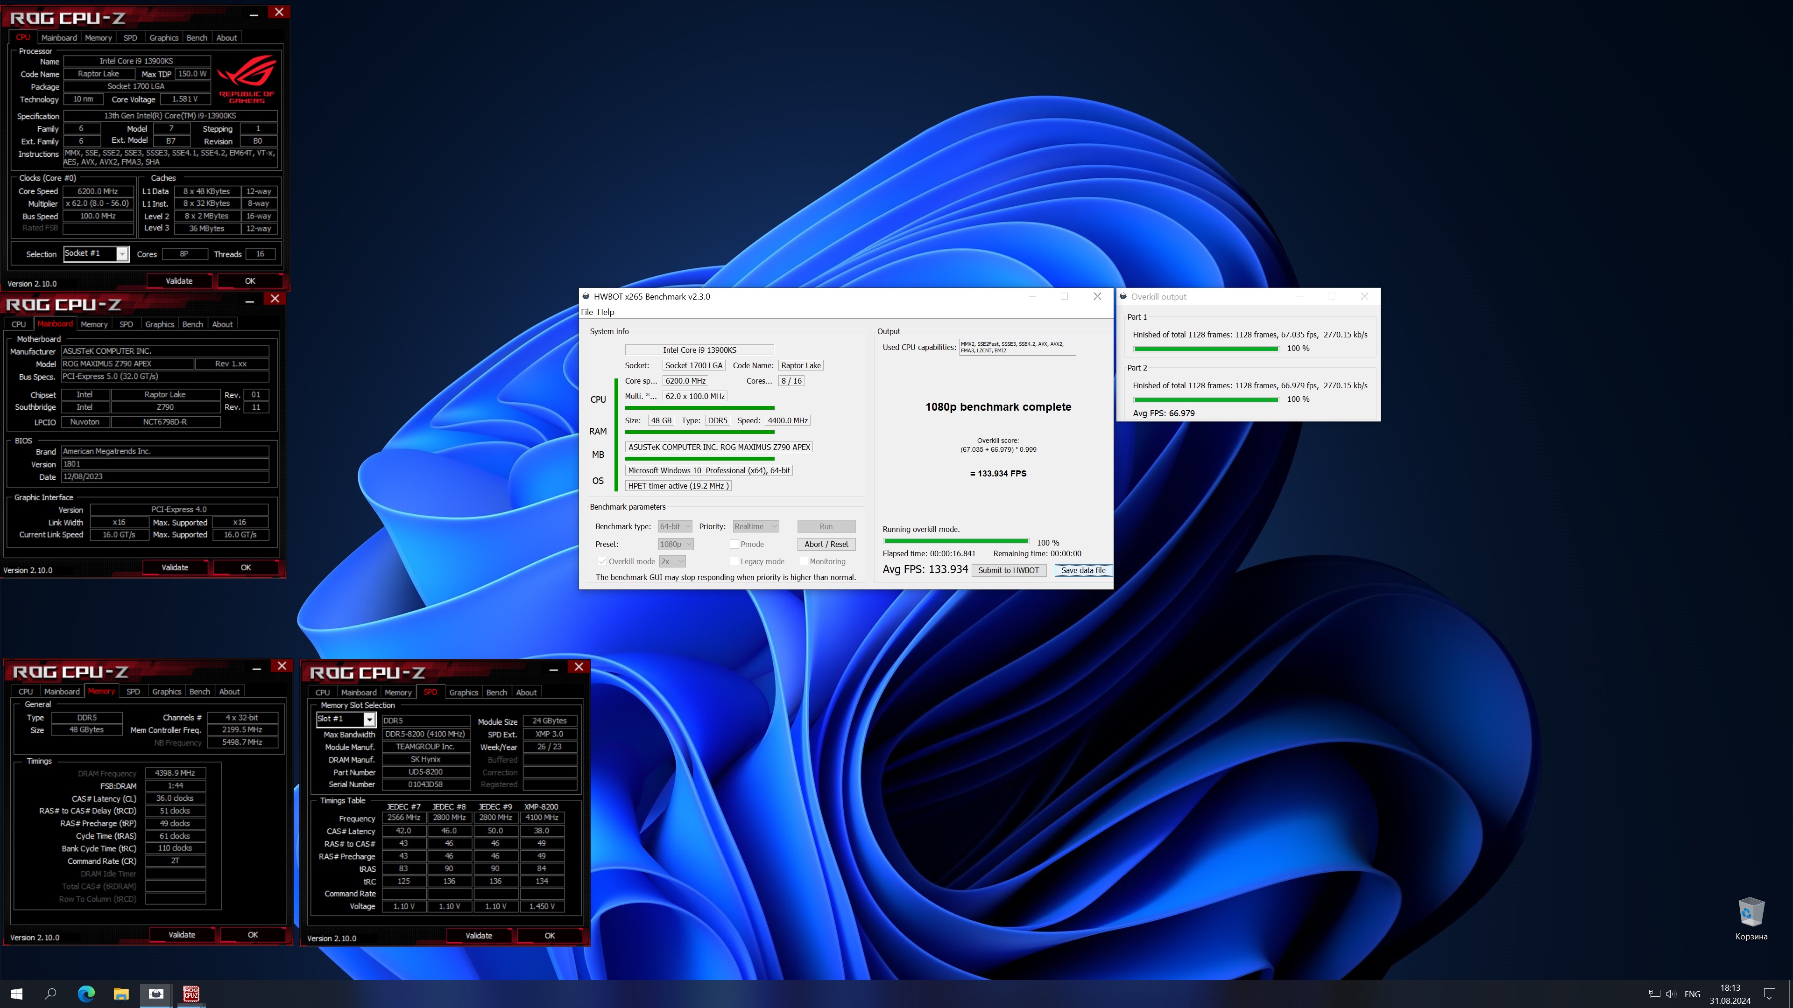Click the DRAM Frequency 4398.9 MHz value
This screenshot has height=1008, width=1793.
[x=176, y=773]
